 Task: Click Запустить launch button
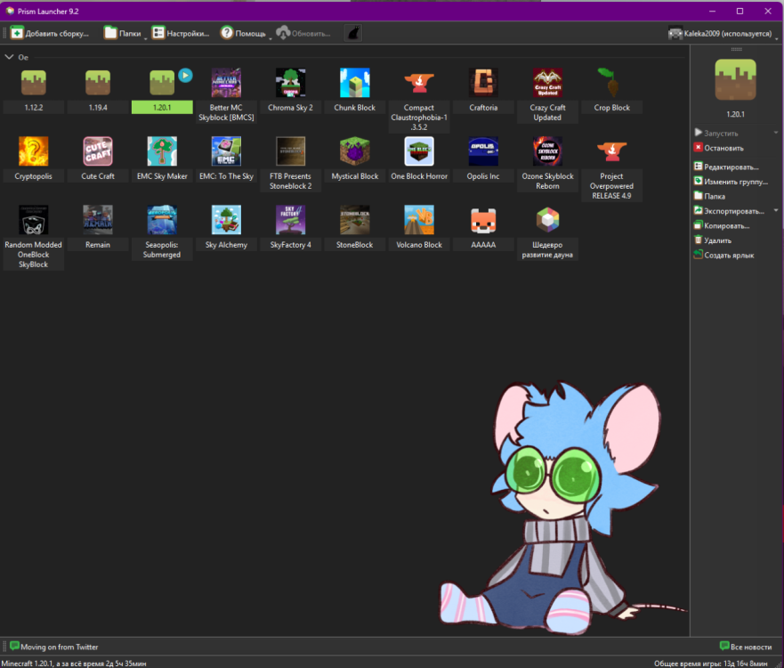(x=716, y=133)
